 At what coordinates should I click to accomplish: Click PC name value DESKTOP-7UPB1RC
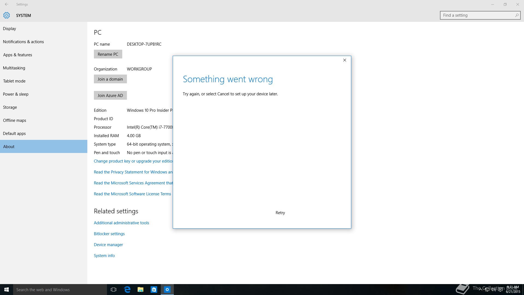point(144,44)
